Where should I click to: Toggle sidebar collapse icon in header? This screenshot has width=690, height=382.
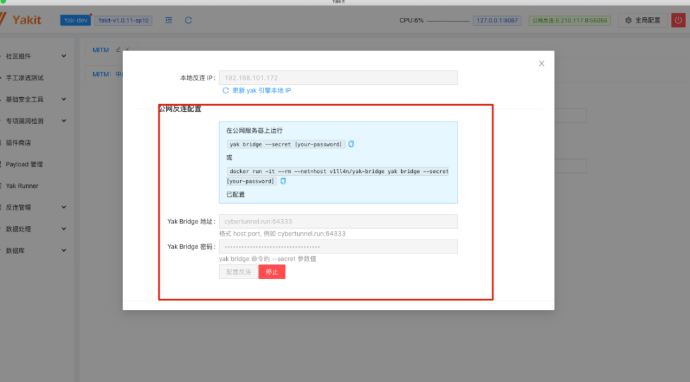pos(169,20)
